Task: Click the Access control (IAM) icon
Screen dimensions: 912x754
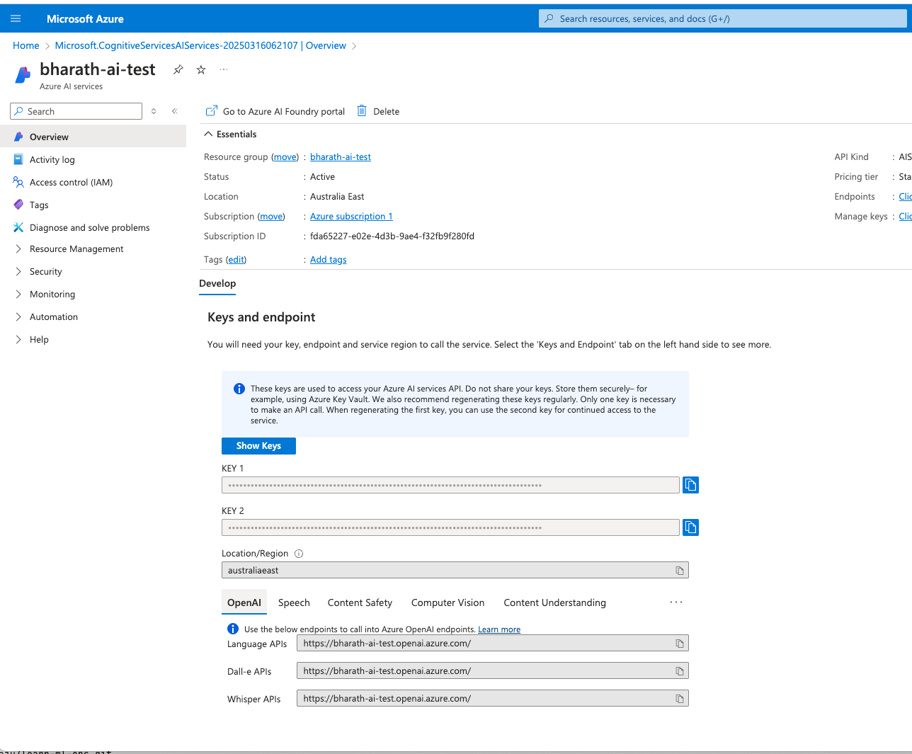Action: (18, 182)
